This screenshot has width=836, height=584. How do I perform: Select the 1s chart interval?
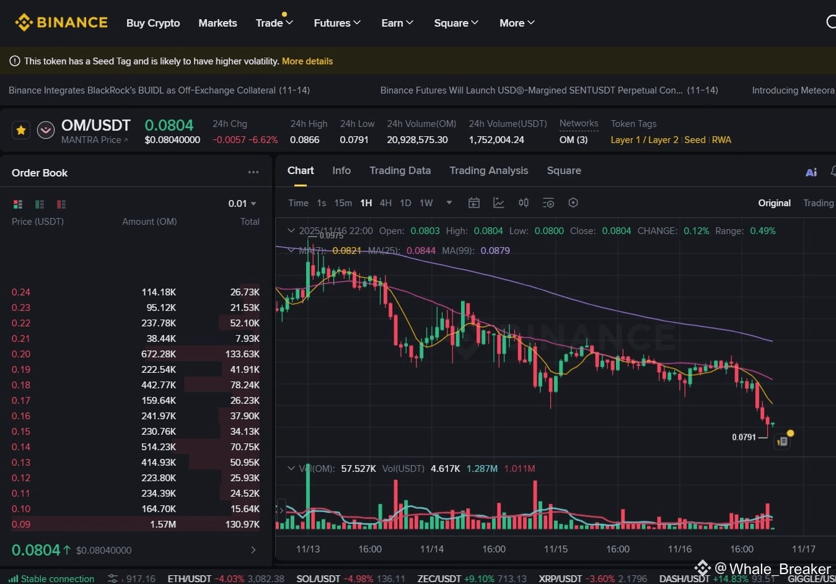pos(321,203)
